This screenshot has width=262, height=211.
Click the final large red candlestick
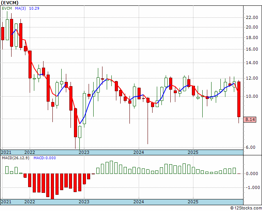239,99
